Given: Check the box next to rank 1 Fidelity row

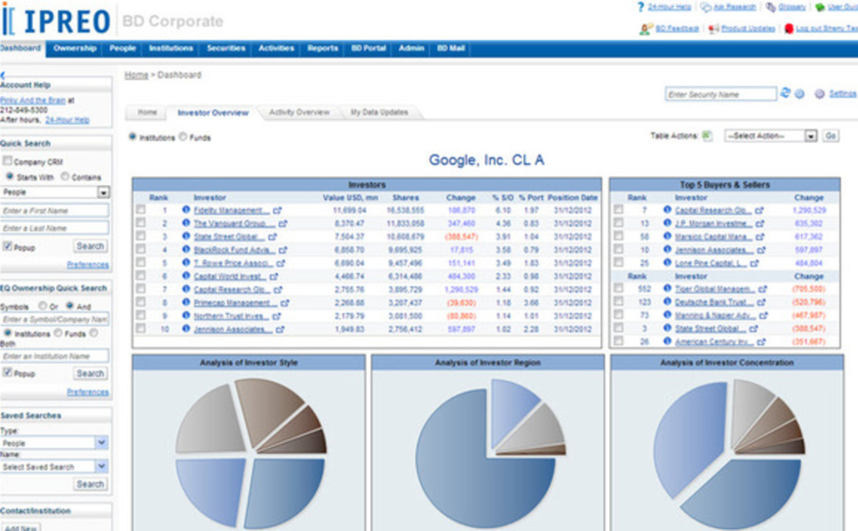Looking at the screenshot, I should pos(140,209).
